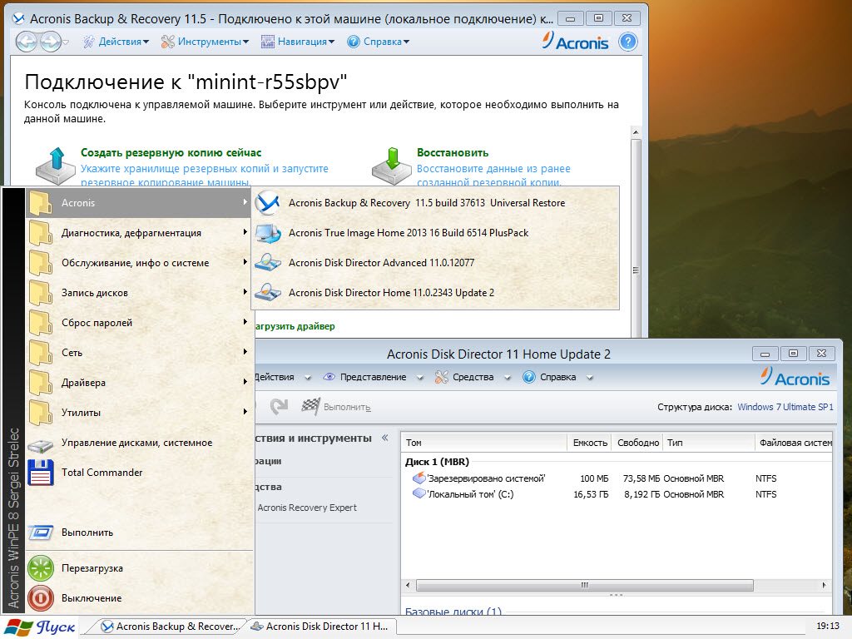Image resolution: width=852 pixels, height=639 pixels.
Task: Click the taskbar clock showing 19:13
Action: tap(828, 626)
